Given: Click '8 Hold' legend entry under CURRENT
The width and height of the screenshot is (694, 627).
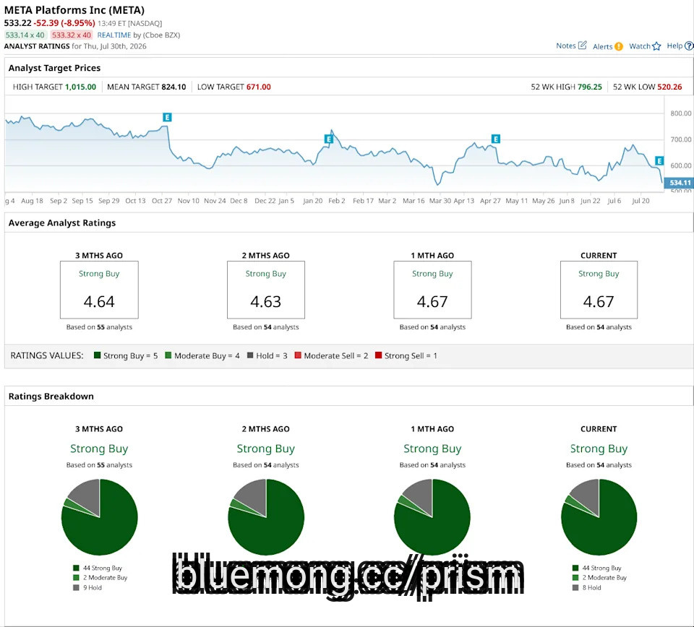Looking at the screenshot, I should [592, 588].
